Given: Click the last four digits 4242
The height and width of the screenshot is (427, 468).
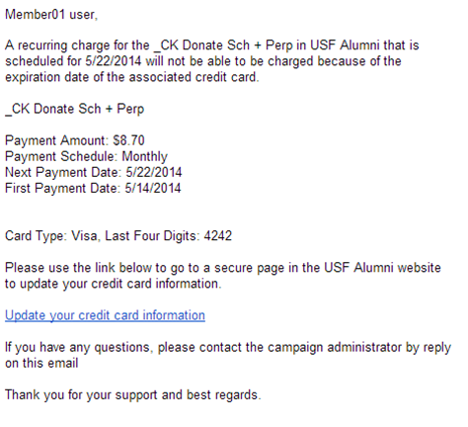Looking at the screenshot, I should [218, 236].
